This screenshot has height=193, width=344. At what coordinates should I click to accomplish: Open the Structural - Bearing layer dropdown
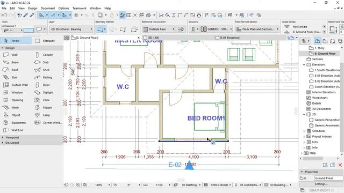(x=71, y=29)
